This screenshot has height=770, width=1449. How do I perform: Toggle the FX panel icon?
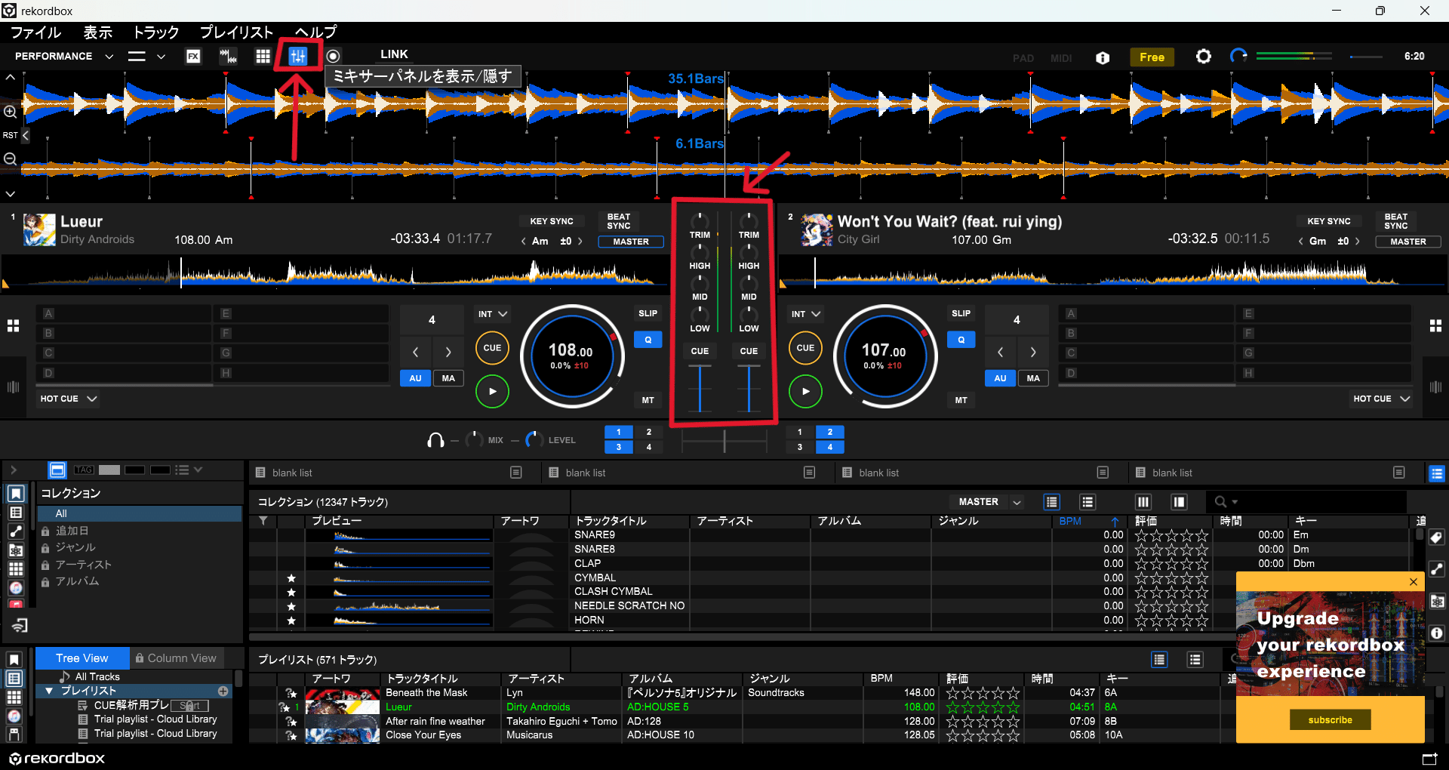tap(193, 57)
